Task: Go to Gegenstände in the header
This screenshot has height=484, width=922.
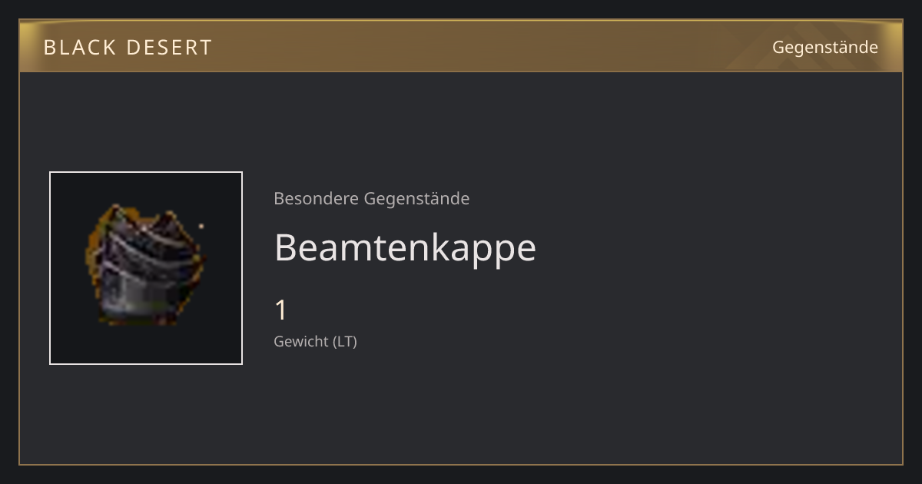Action: (824, 48)
